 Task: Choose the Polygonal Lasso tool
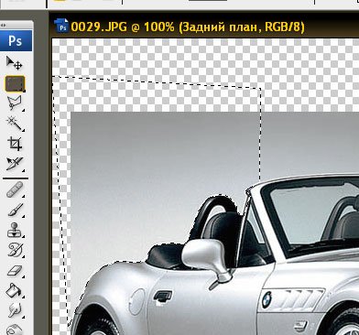(x=15, y=103)
